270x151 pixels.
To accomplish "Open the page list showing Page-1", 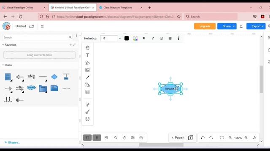I will (182, 138).
